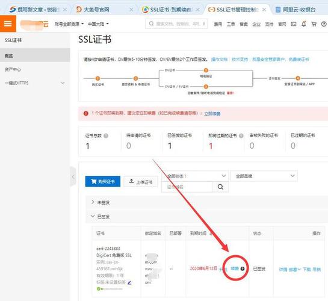Viewport: 328px width, 301px height.
Task: Click the 立即续费 link in the warning banner
Action: point(212,114)
